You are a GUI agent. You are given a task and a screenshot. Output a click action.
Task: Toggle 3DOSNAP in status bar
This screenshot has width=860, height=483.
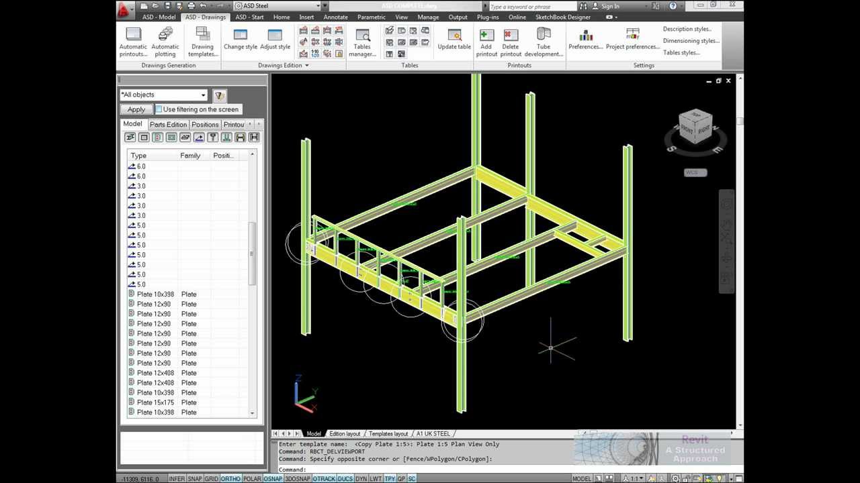pyautogui.click(x=298, y=479)
